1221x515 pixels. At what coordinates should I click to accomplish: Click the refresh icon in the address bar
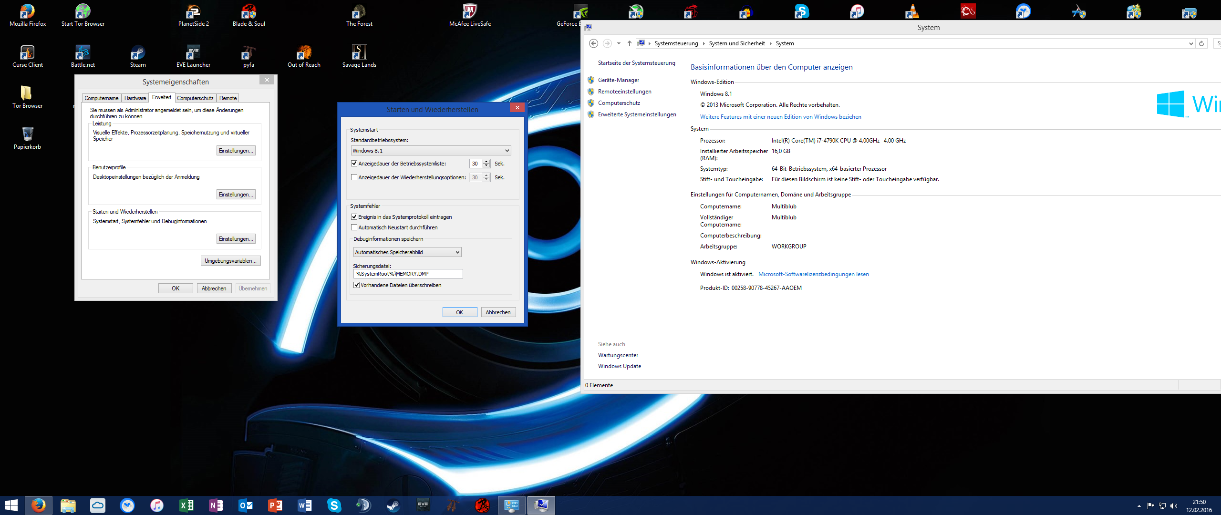coord(1201,43)
